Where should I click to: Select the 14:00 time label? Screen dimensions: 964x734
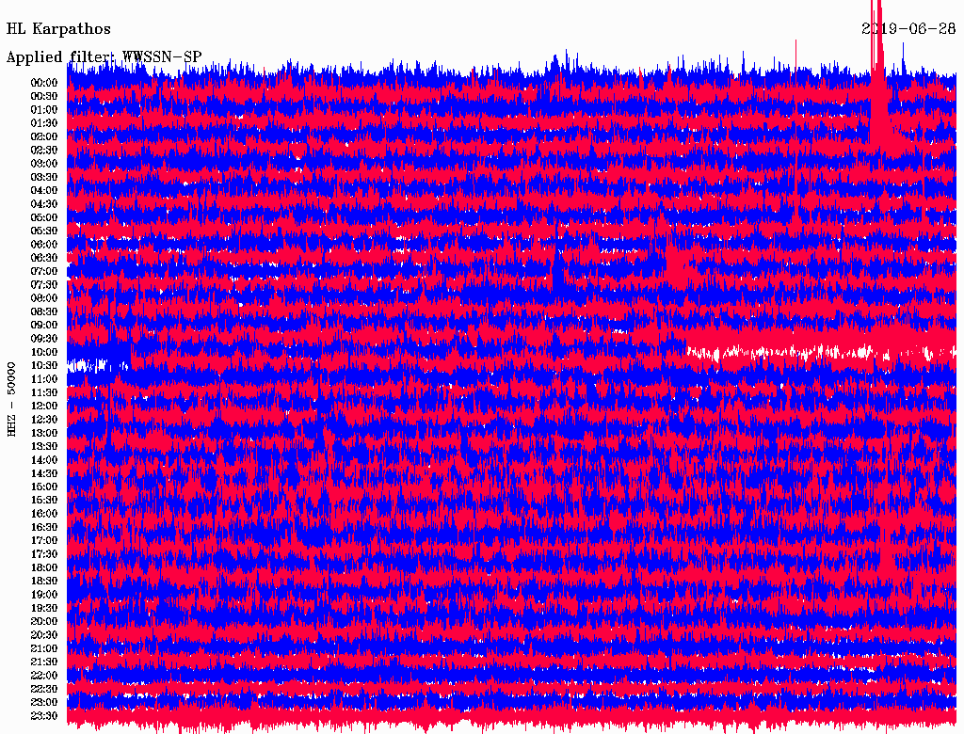pos(44,460)
